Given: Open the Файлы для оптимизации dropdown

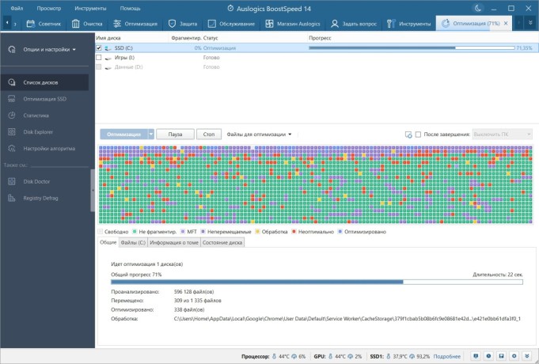Looking at the screenshot, I should click(x=260, y=135).
